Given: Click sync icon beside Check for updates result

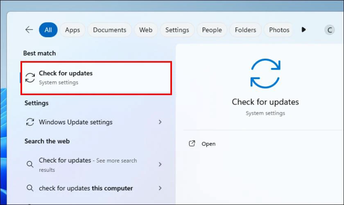Looking at the screenshot, I should coord(30,78).
